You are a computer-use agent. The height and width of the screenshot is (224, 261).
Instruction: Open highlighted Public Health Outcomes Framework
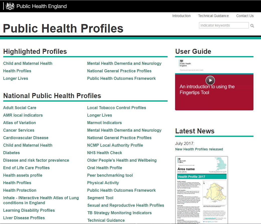pyautogui.click(x=121, y=78)
